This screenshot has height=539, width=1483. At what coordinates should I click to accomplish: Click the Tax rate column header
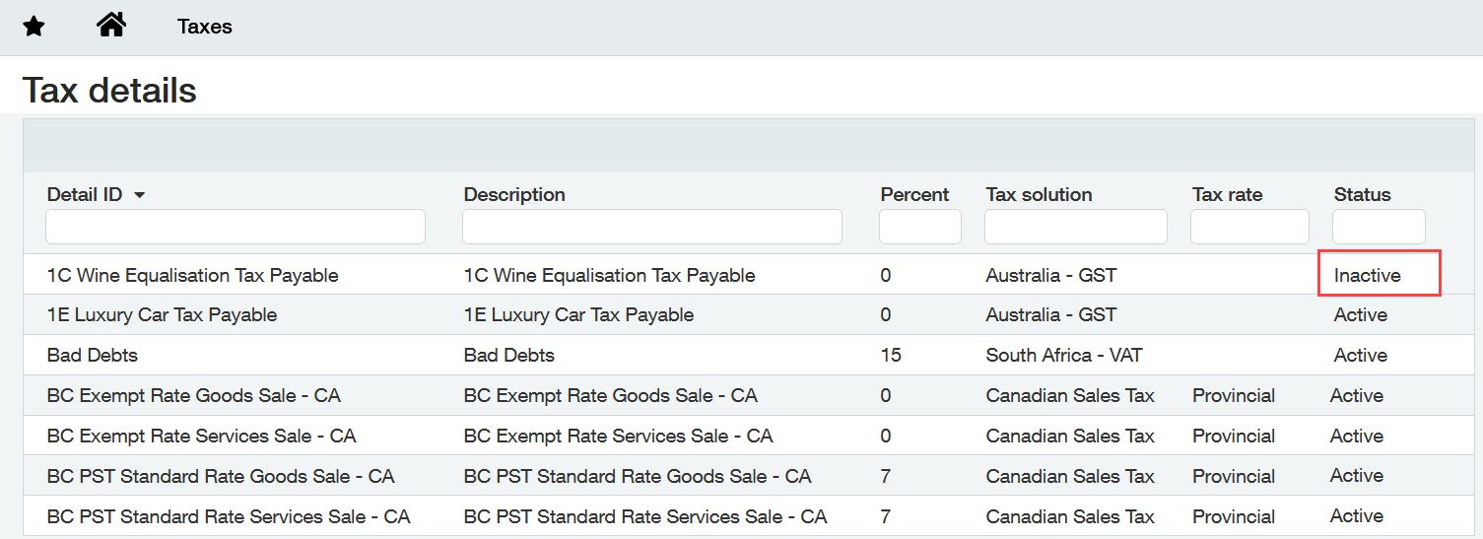(1227, 194)
